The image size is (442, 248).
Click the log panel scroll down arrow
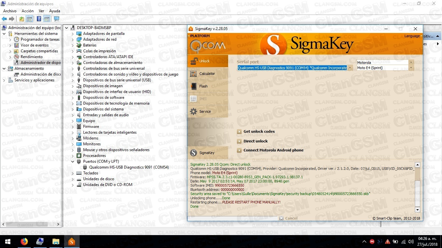point(417,210)
